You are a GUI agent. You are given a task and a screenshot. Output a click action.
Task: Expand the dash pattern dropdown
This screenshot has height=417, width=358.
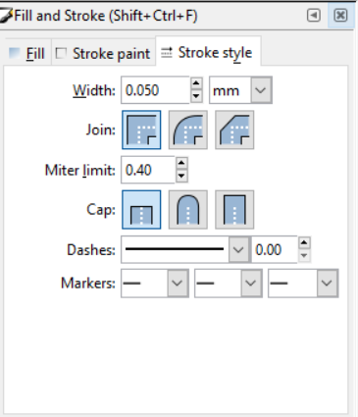click(x=238, y=250)
